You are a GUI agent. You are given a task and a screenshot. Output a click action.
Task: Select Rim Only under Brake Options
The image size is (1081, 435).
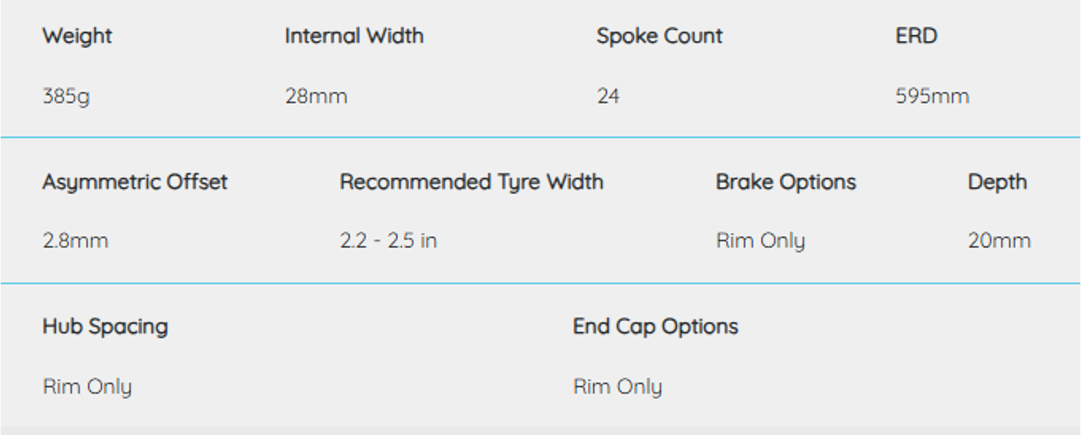(x=760, y=241)
